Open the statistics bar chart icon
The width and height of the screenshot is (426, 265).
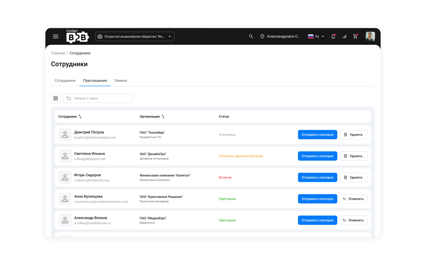click(344, 36)
